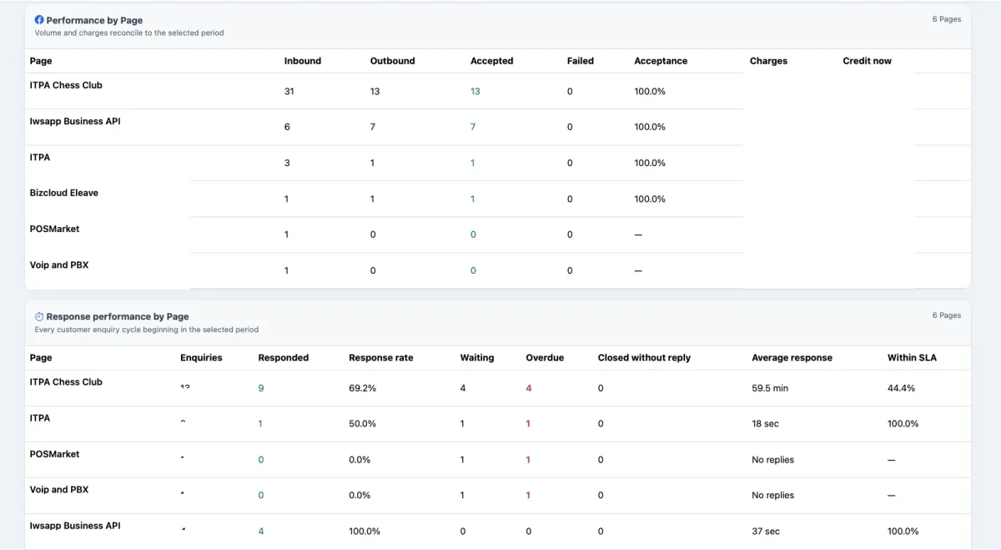The image size is (1001, 550).
Task: Select the Bizcloud Eleave page row
Action: 63,193
